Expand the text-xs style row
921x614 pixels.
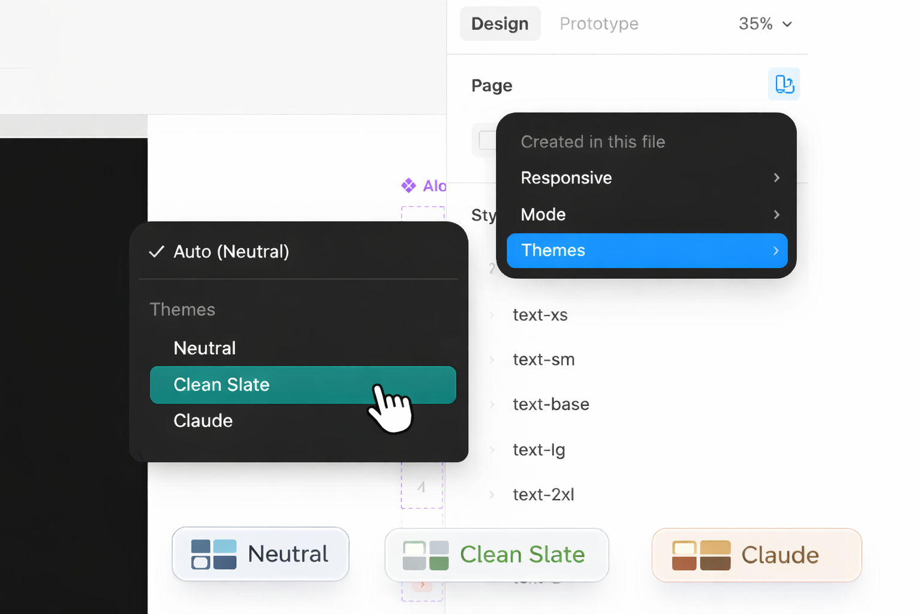click(492, 315)
